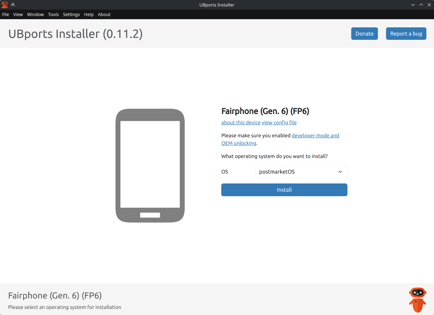Click the UBports robot app icon in title bar
Image resolution: width=434 pixels, height=315 pixels.
5,5
